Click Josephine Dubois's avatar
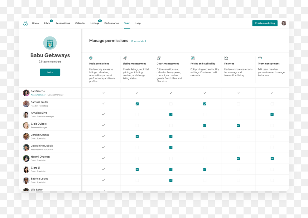 click(x=26, y=148)
